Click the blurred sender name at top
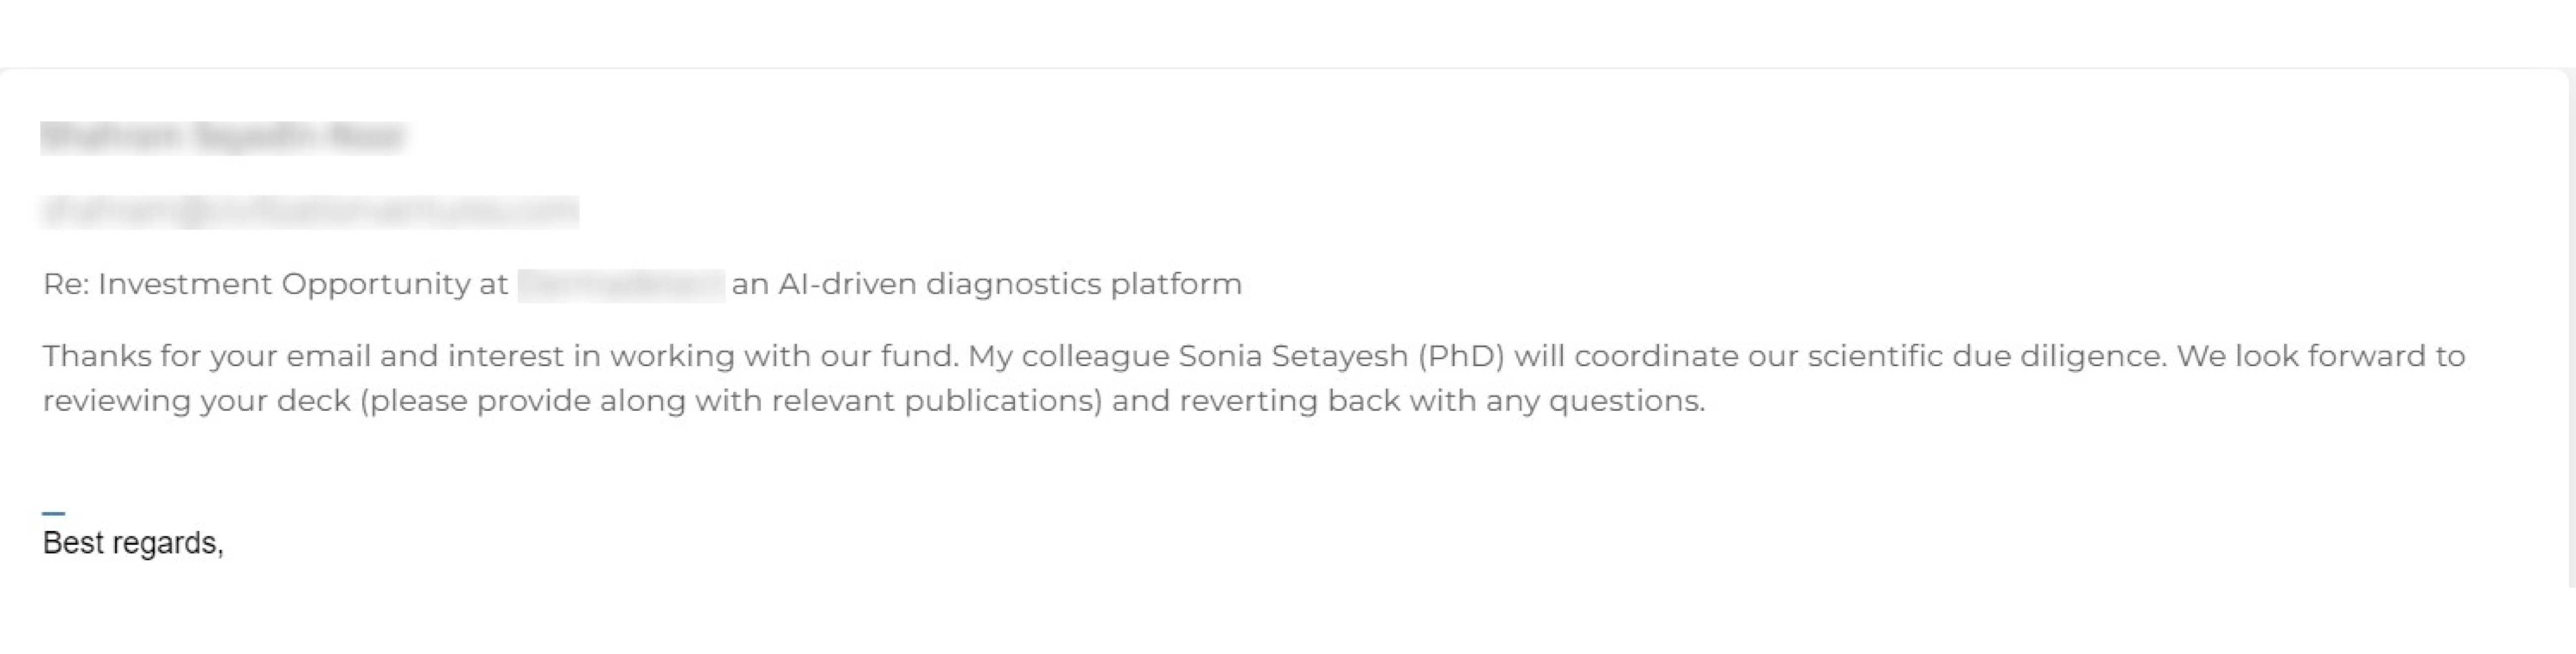This screenshot has width=2576, height=654. [222, 137]
